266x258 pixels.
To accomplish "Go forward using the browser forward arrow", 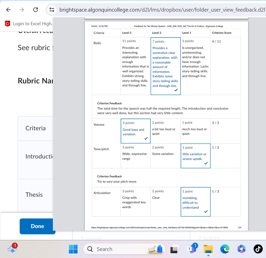I will click(22, 10).
